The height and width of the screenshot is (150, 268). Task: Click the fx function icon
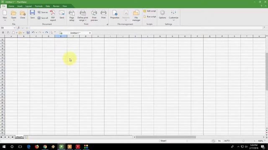click(18, 28)
